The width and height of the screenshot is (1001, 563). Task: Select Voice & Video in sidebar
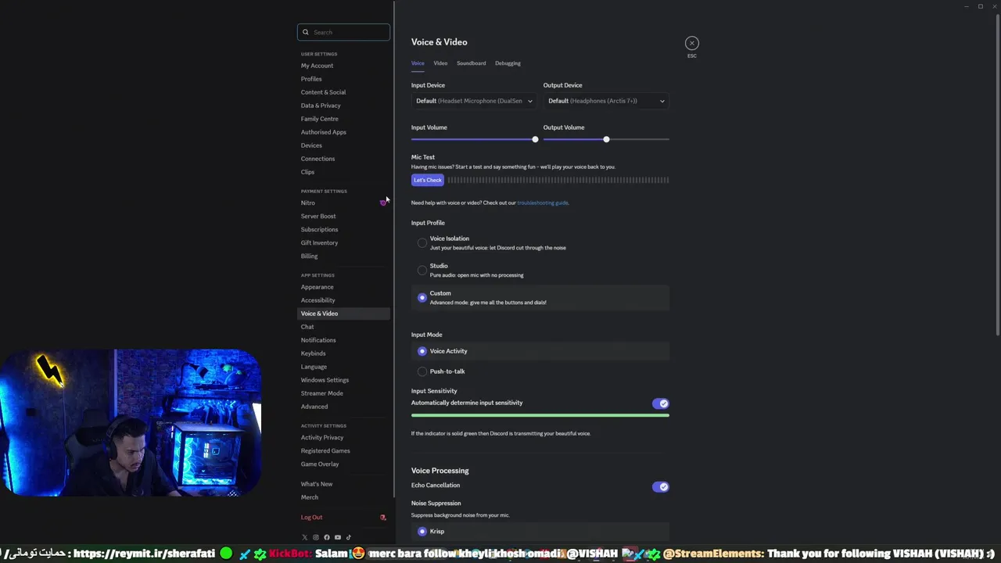343,314
